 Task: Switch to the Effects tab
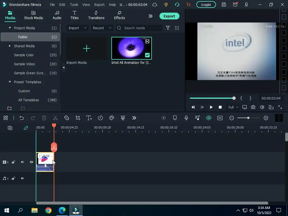tap(119, 15)
